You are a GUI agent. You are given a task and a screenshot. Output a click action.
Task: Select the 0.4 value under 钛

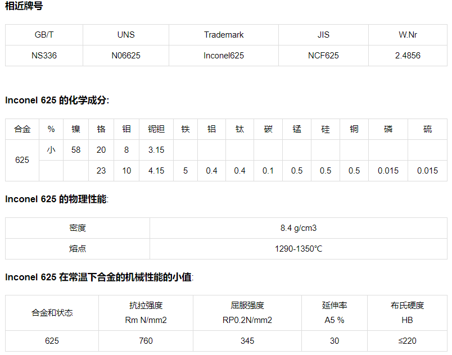[x=240, y=171]
